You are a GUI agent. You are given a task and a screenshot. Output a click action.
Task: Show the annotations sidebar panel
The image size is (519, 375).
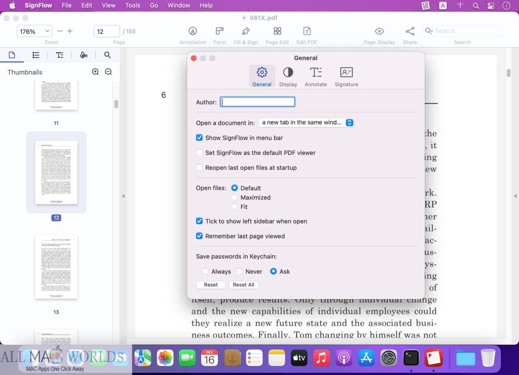click(60, 55)
